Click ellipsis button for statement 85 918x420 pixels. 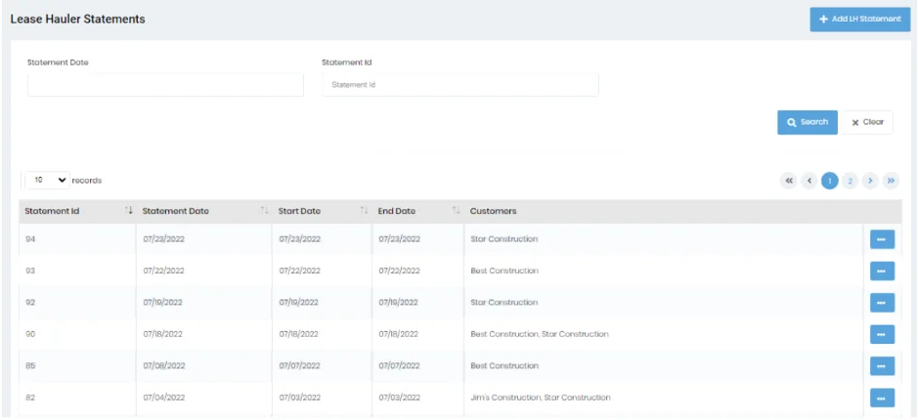[x=882, y=366]
